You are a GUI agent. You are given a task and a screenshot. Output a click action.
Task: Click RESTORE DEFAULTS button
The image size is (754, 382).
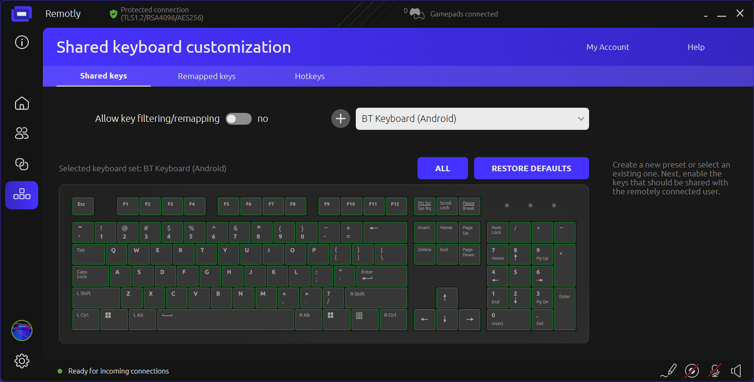tap(531, 168)
